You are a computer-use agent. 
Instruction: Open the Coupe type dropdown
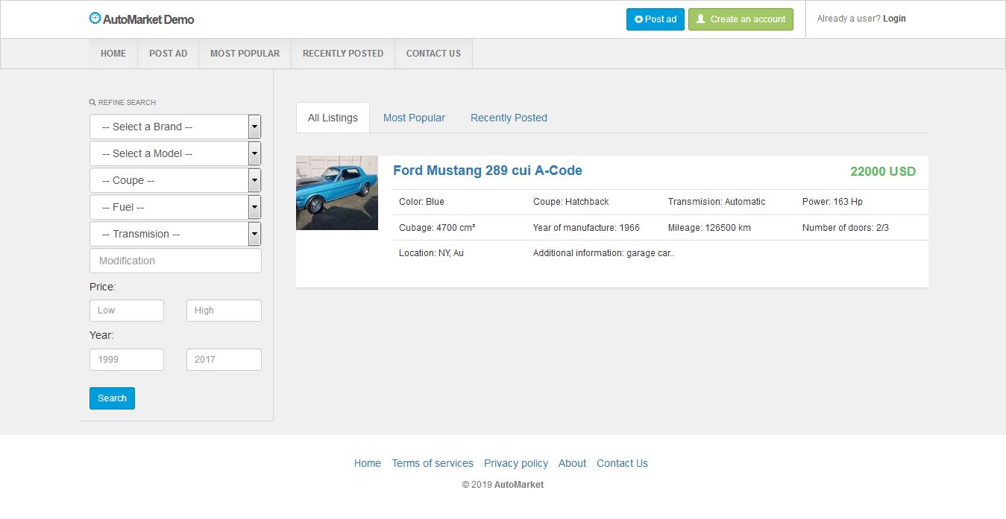pos(175,180)
